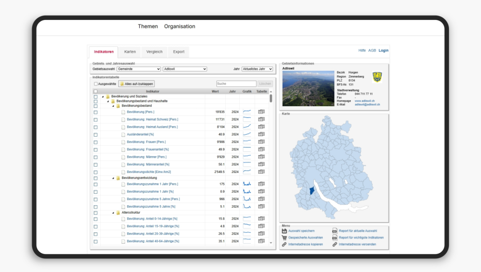This screenshot has height=272, width=481.
Task: Switch to the Karten tab
Action: click(130, 52)
